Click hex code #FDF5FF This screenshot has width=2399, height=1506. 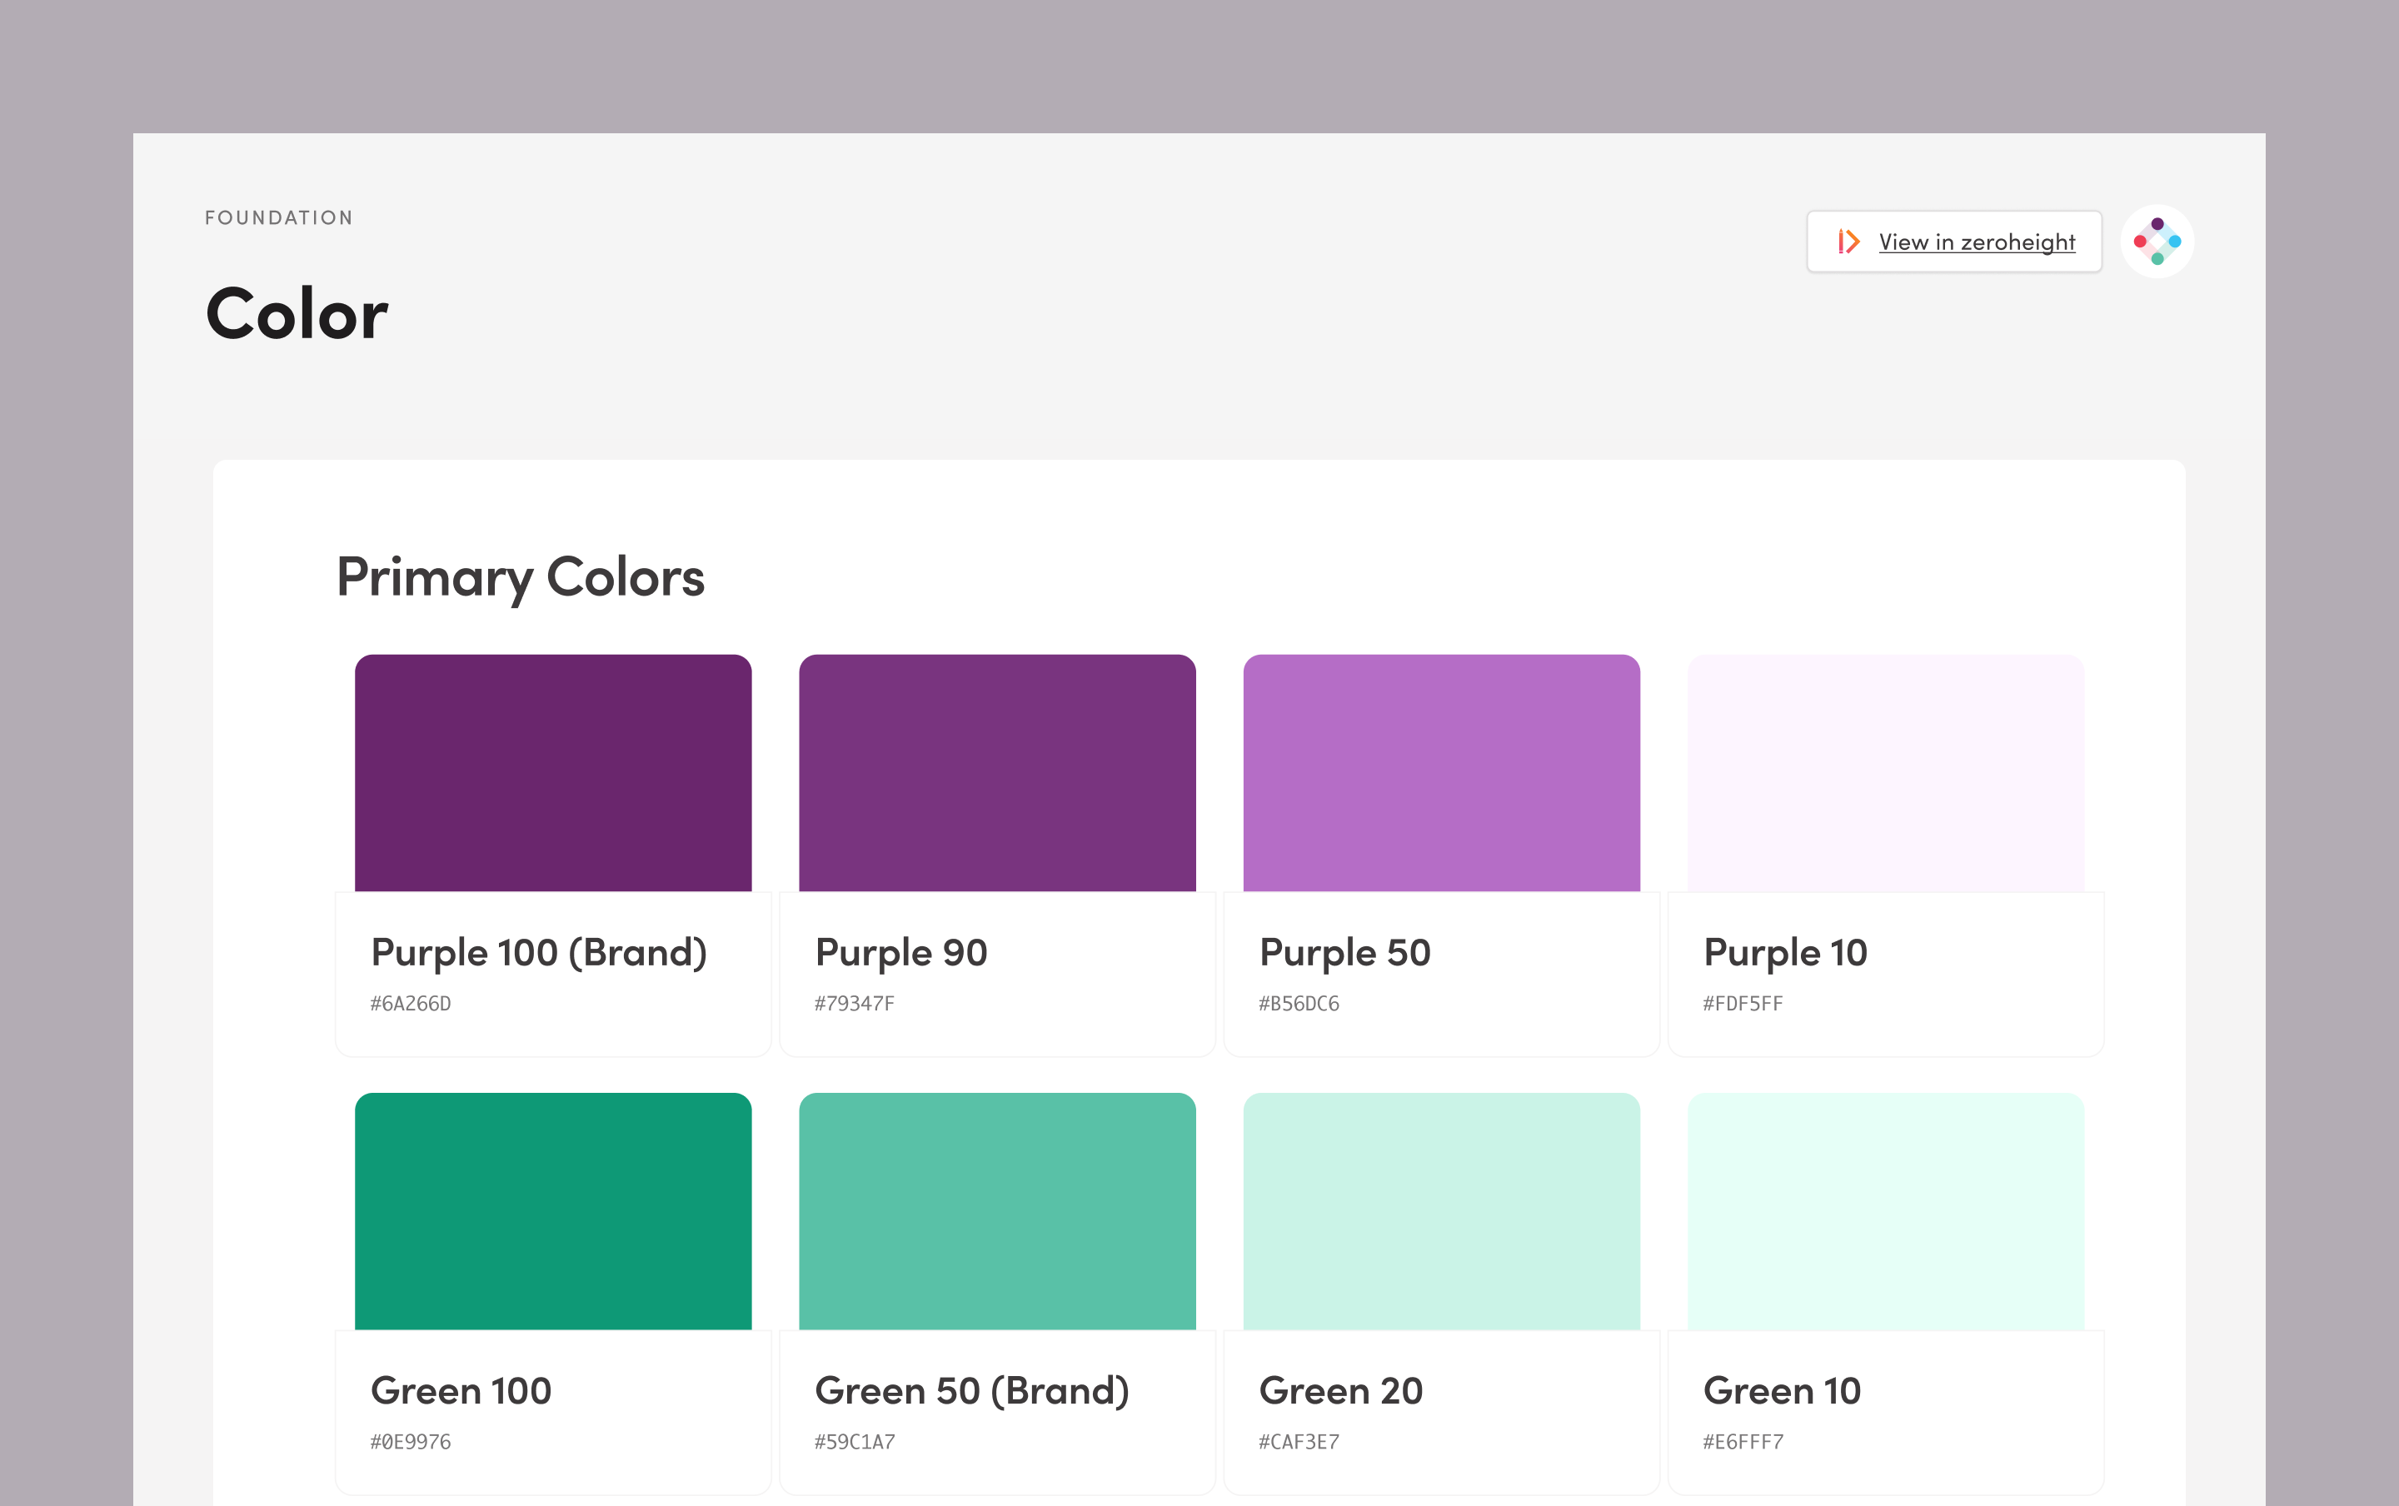click(1743, 1004)
